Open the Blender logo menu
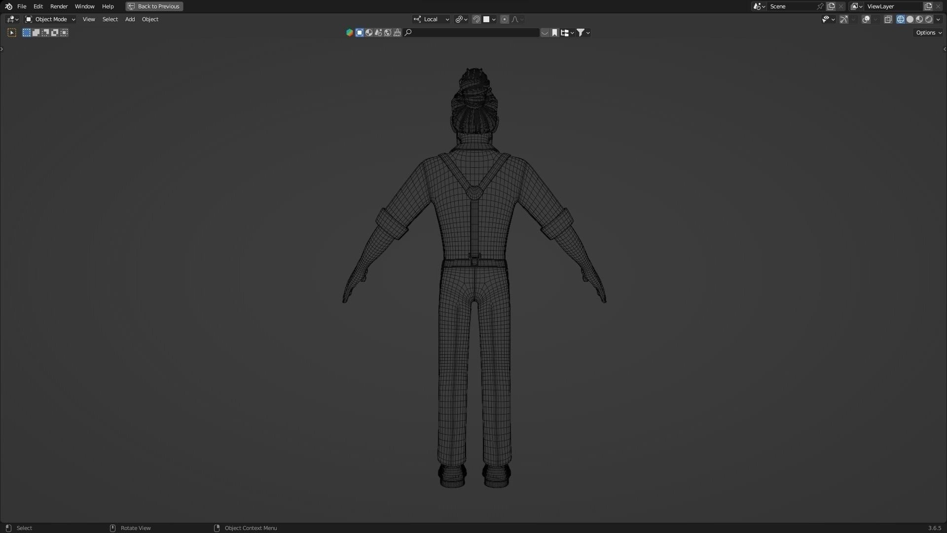This screenshot has width=947, height=533. tap(8, 6)
